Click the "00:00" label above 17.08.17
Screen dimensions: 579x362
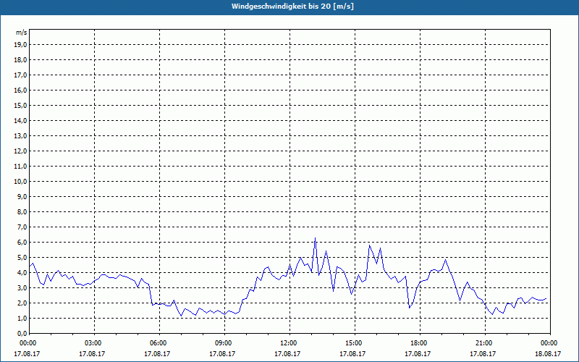29,343
